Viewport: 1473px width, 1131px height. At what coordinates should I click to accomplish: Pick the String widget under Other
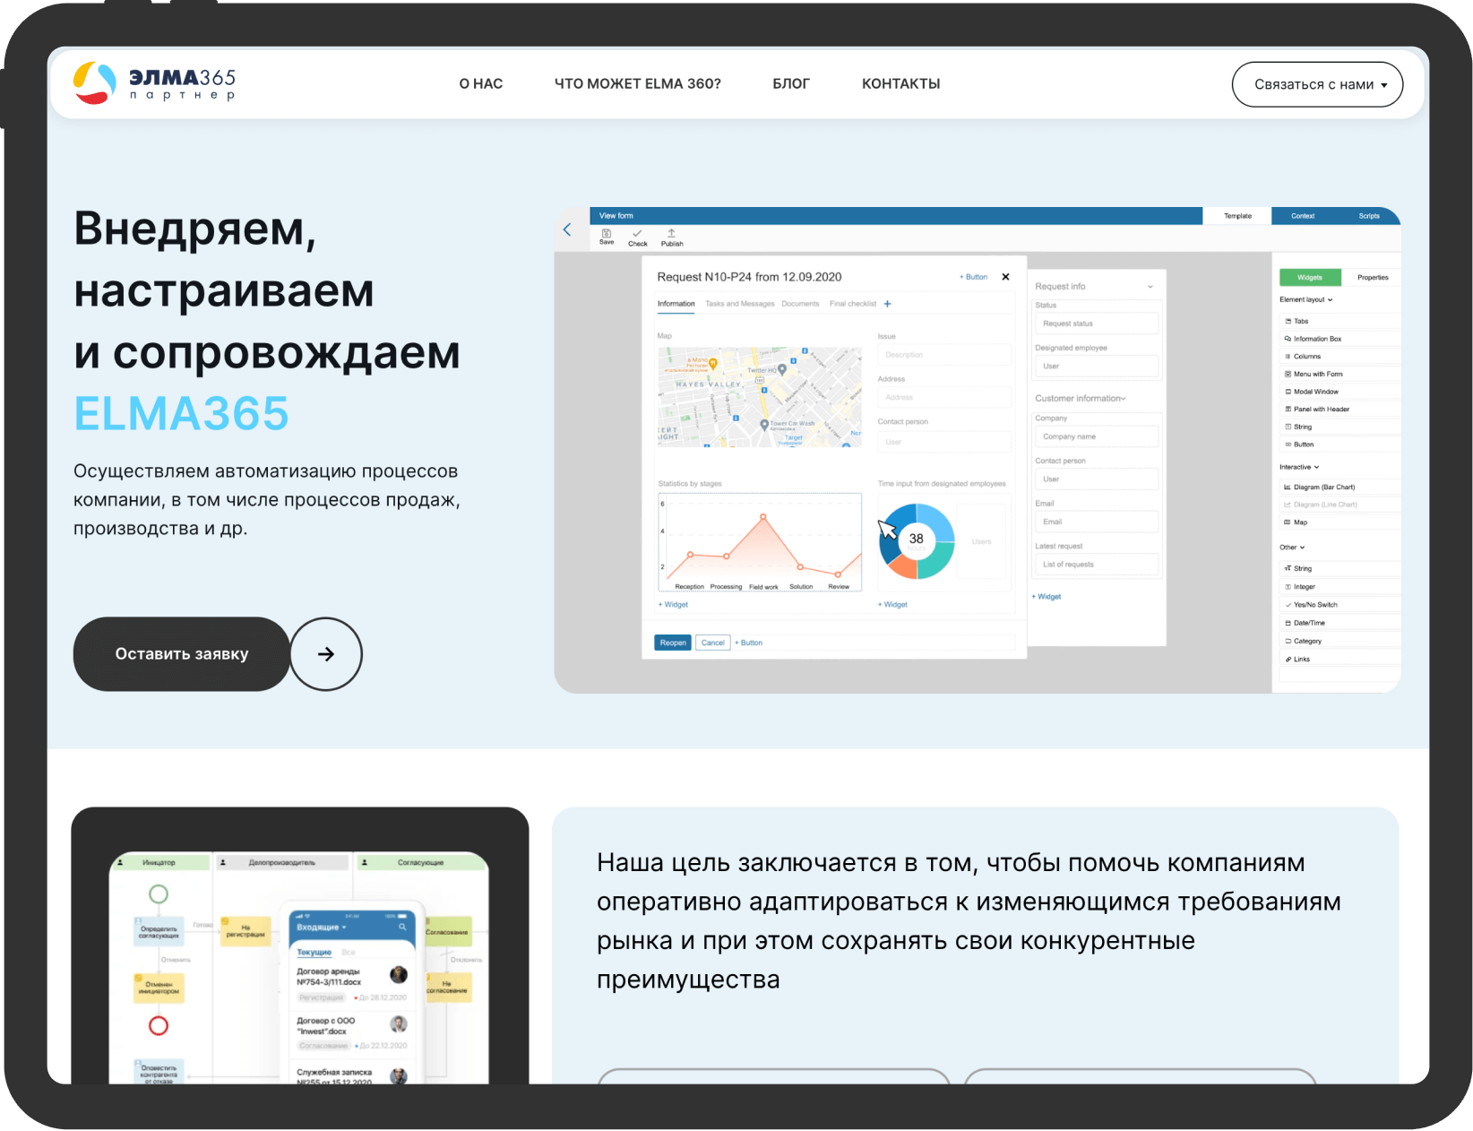point(1340,569)
